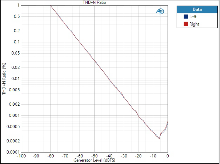
Task: Click the 0.0001 y-axis tick label
Action: pos(13,152)
